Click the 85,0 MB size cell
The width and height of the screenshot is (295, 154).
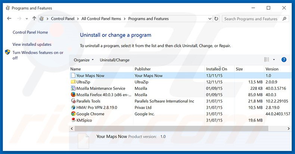point(255,95)
